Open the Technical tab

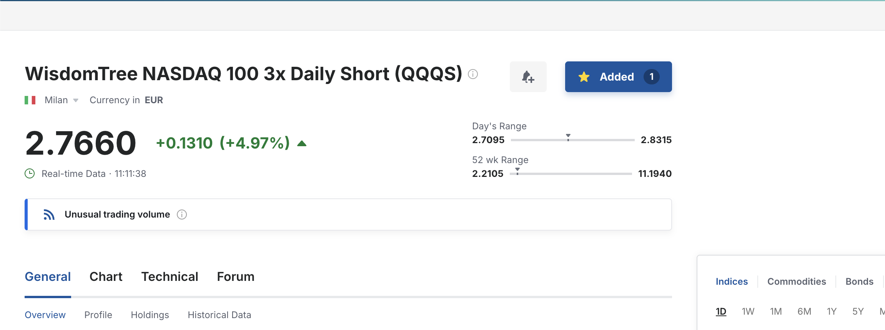pos(170,277)
